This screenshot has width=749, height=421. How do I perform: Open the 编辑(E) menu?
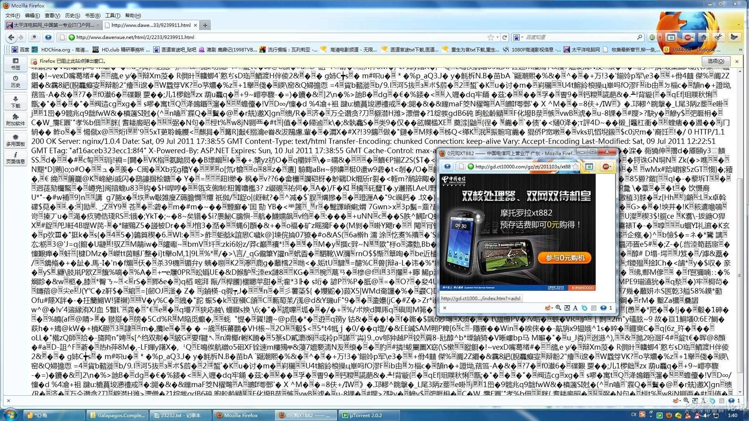tap(32, 16)
